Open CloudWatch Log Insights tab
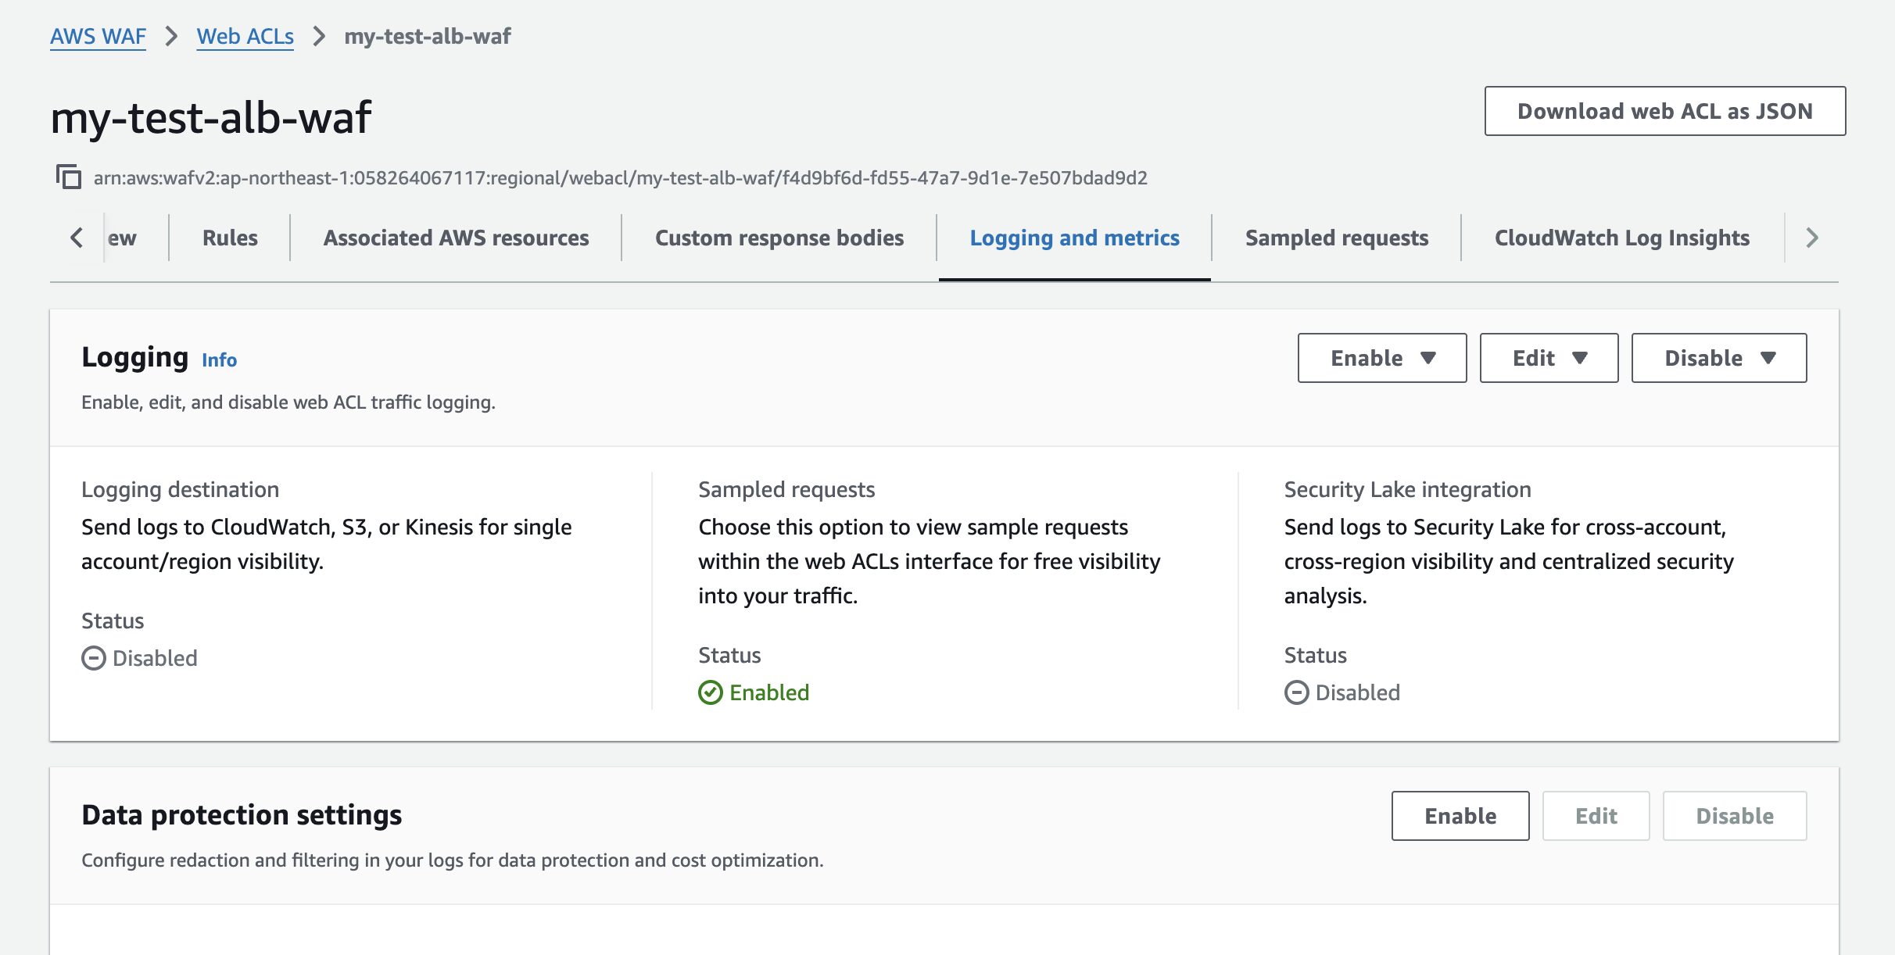This screenshot has width=1895, height=955. click(1621, 238)
